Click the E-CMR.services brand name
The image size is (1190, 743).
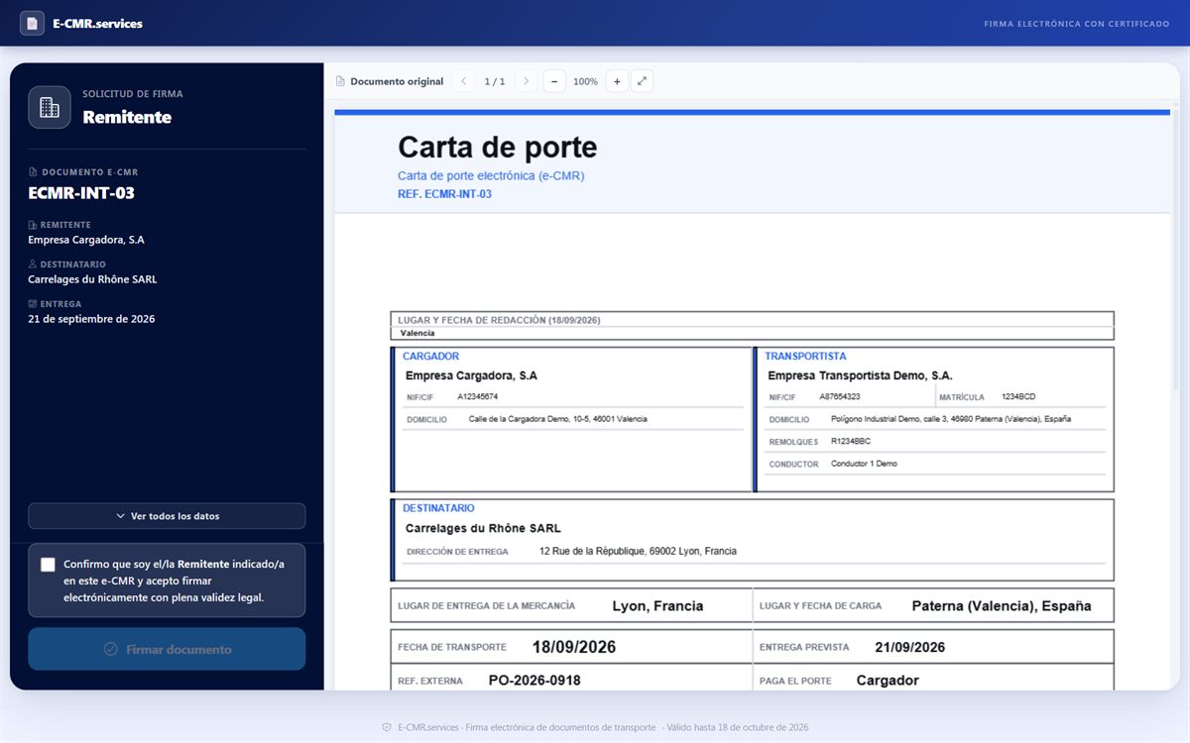click(x=97, y=24)
